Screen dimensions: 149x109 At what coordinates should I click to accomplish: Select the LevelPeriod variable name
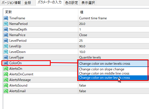pos(18,41)
